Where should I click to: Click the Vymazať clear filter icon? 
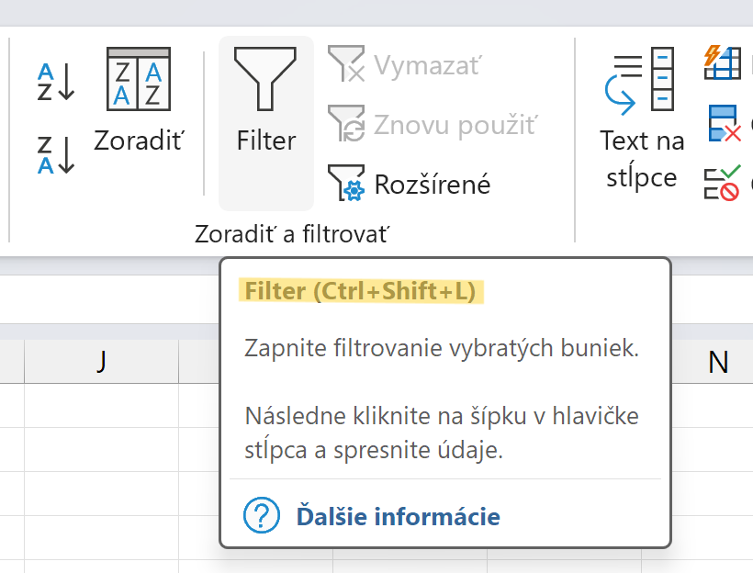(346, 64)
